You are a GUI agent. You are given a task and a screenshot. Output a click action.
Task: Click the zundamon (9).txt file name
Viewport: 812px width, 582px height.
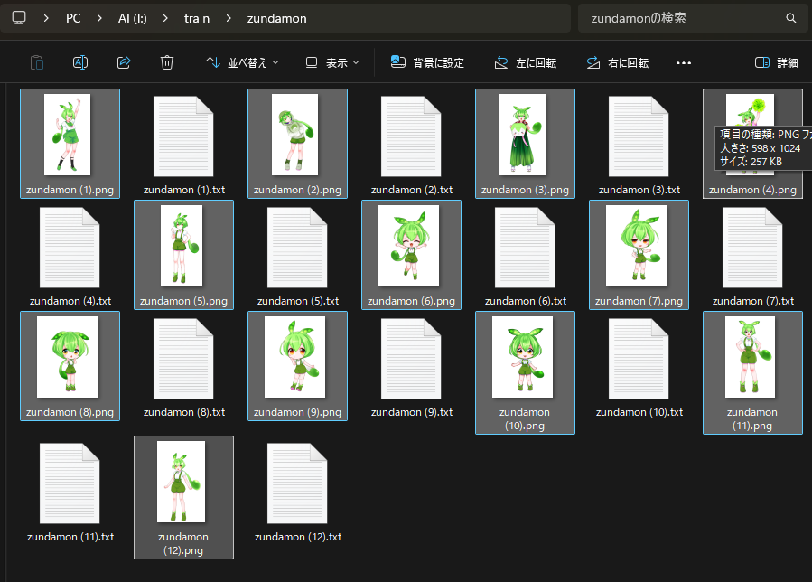point(412,412)
